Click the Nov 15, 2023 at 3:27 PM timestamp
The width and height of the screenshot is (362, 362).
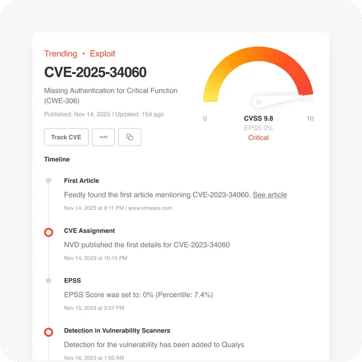[94, 308]
